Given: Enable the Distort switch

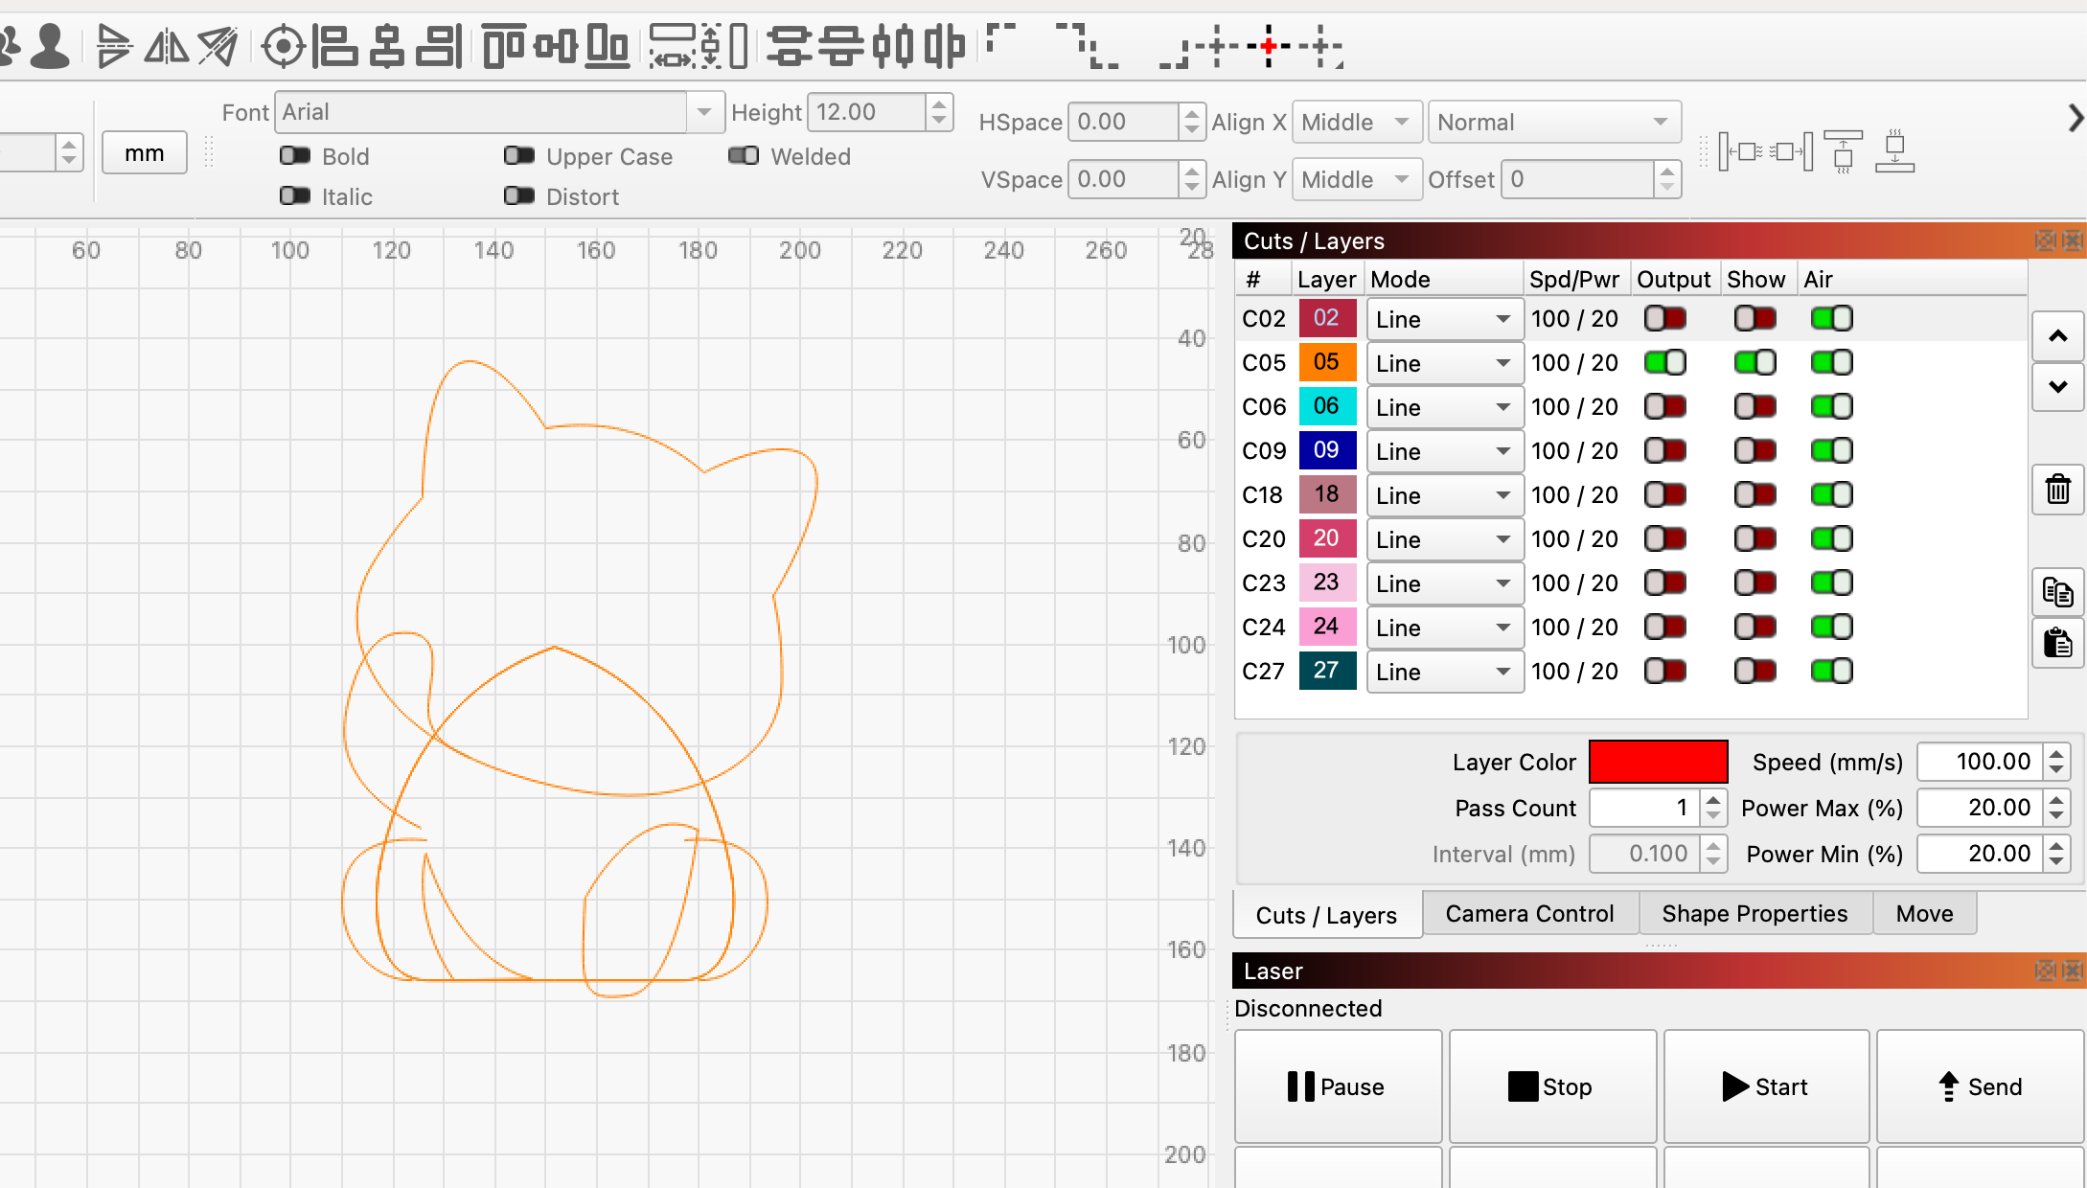Looking at the screenshot, I should (519, 195).
